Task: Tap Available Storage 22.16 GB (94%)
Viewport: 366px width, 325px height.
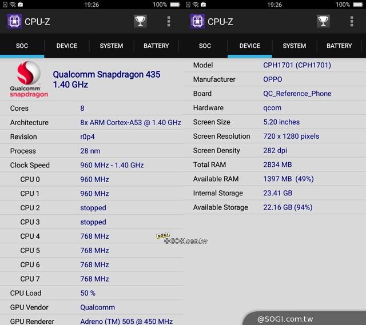Action: pyautogui.click(x=288, y=207)
